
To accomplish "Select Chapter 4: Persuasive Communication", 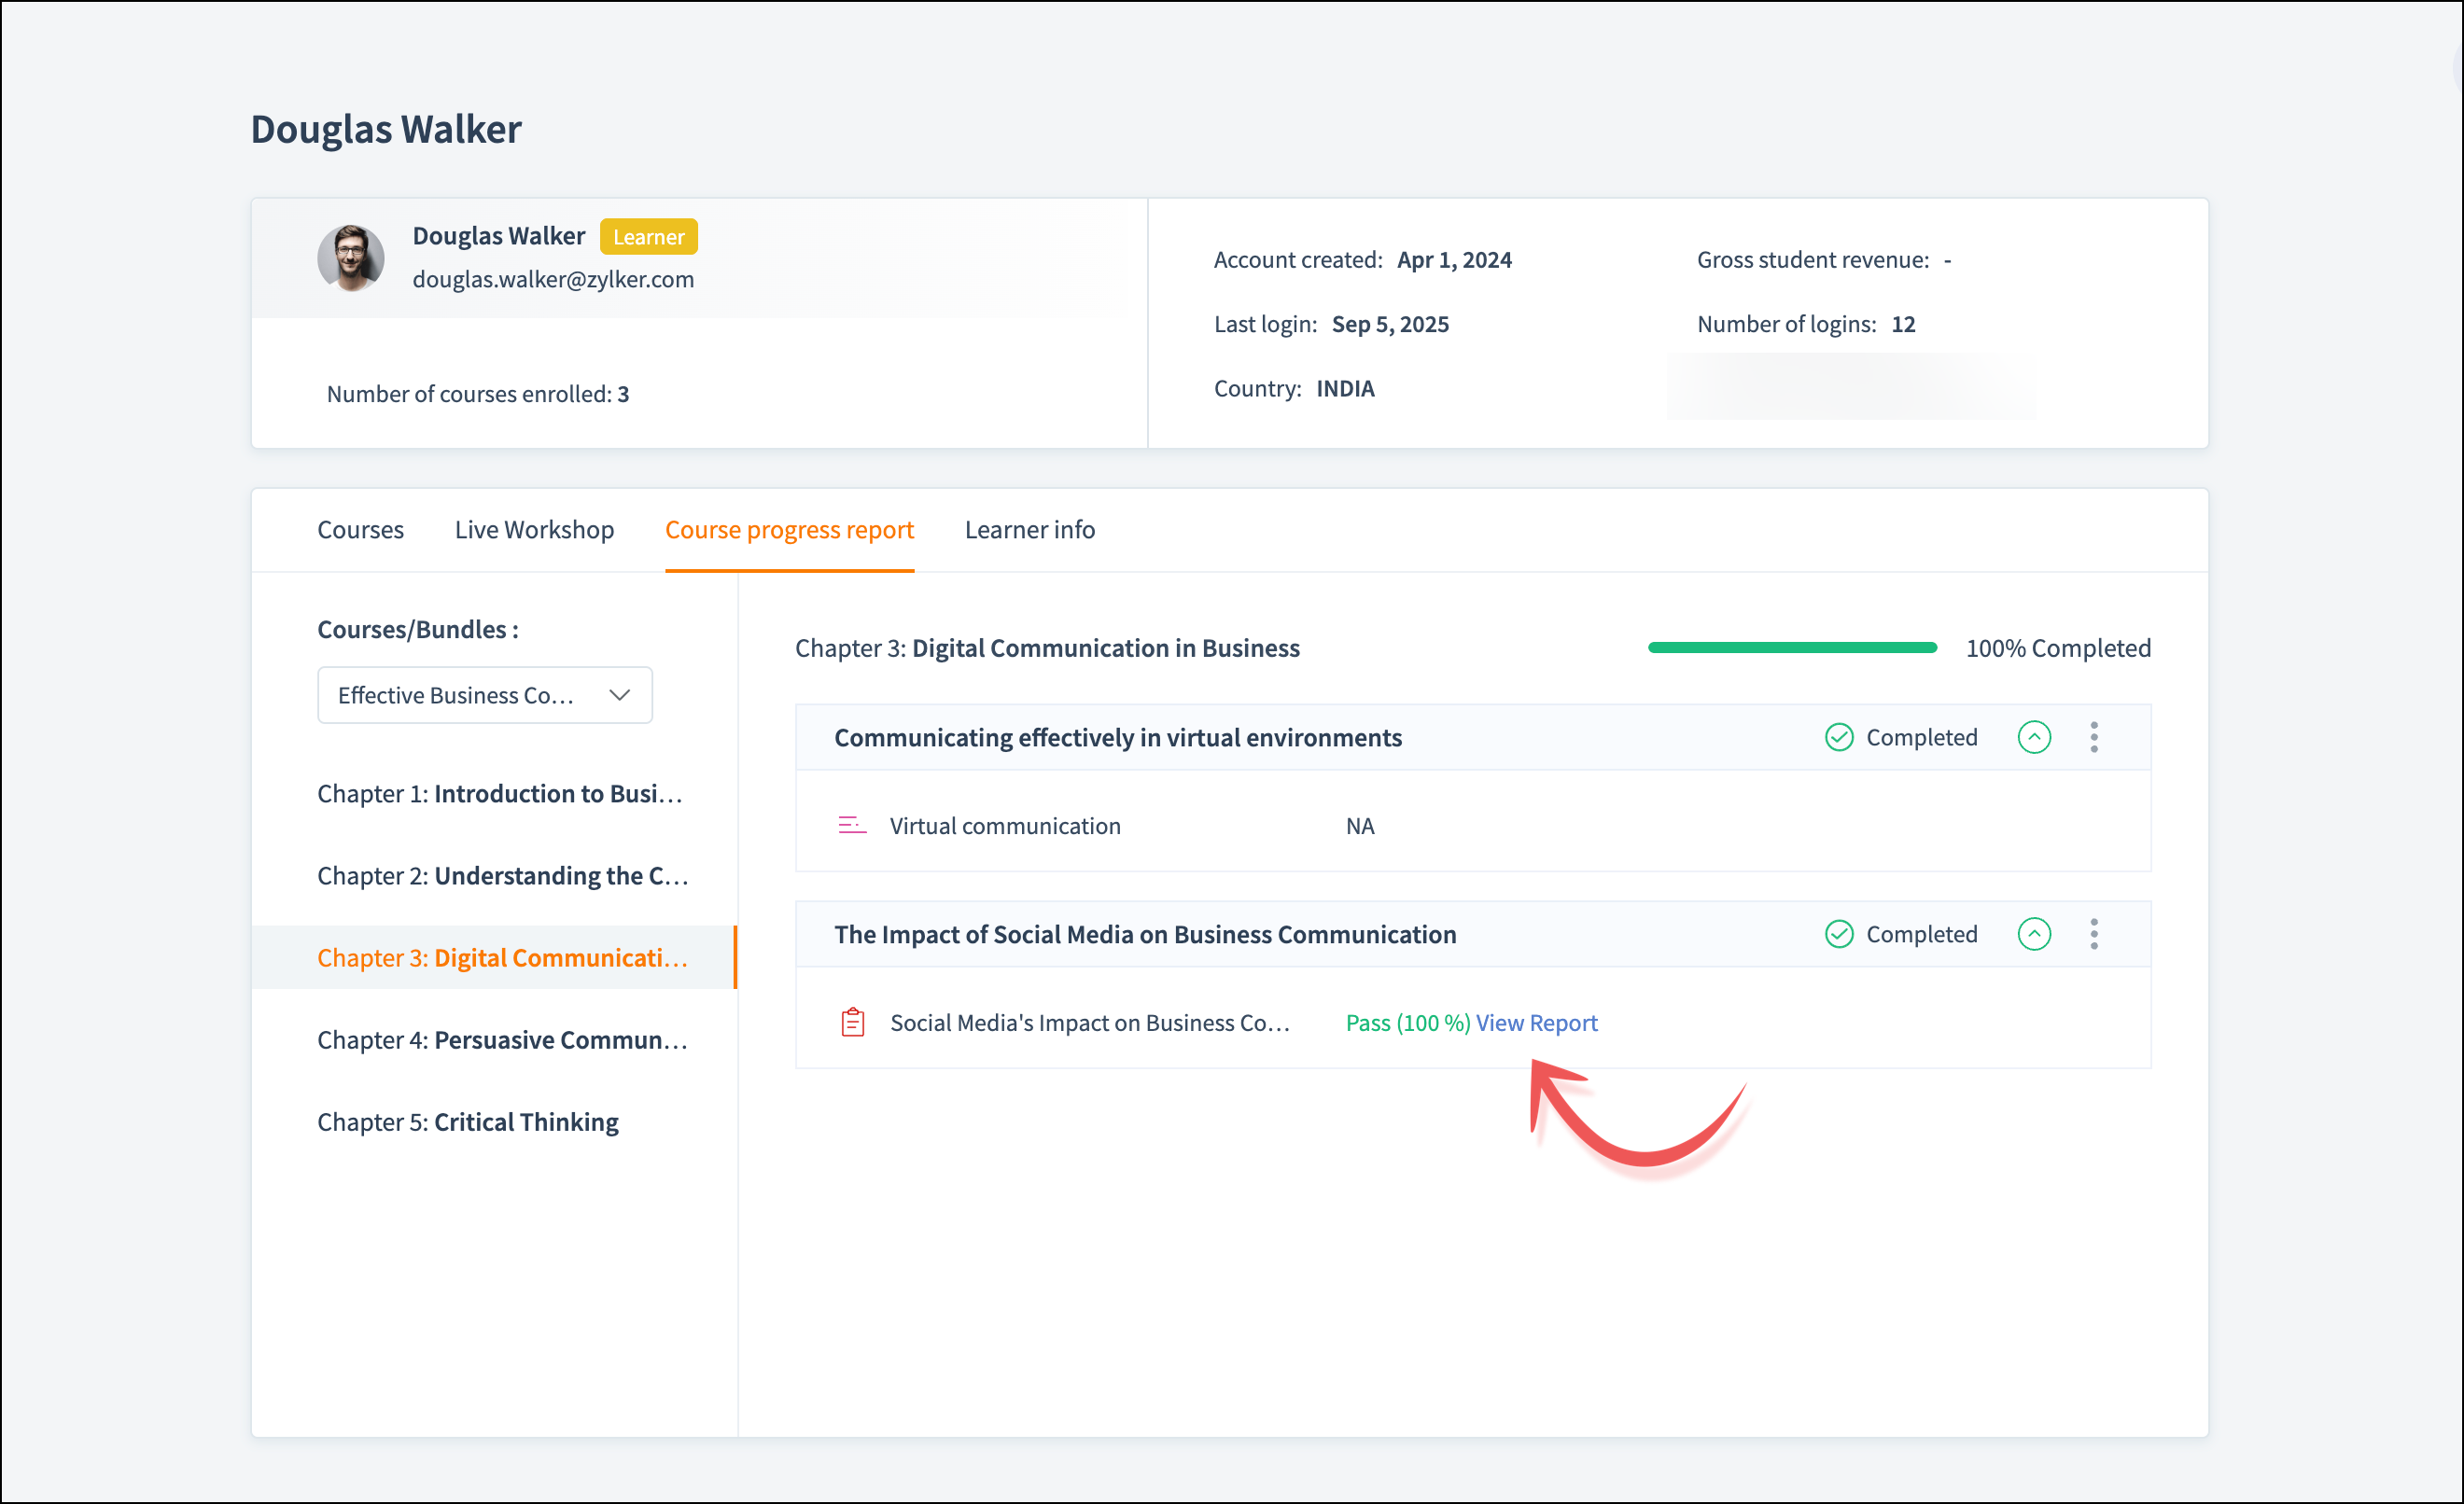I will (x=502, y=1040).
